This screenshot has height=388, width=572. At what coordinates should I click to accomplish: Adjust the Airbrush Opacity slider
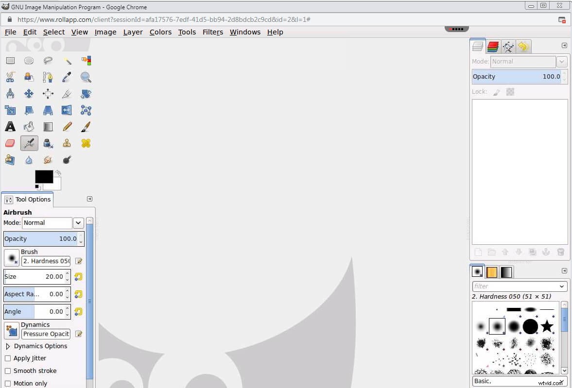click(40, 239)
